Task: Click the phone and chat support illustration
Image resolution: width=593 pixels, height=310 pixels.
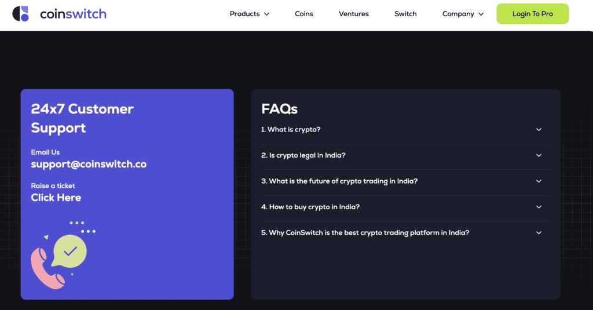Action: tap(63, 255)
